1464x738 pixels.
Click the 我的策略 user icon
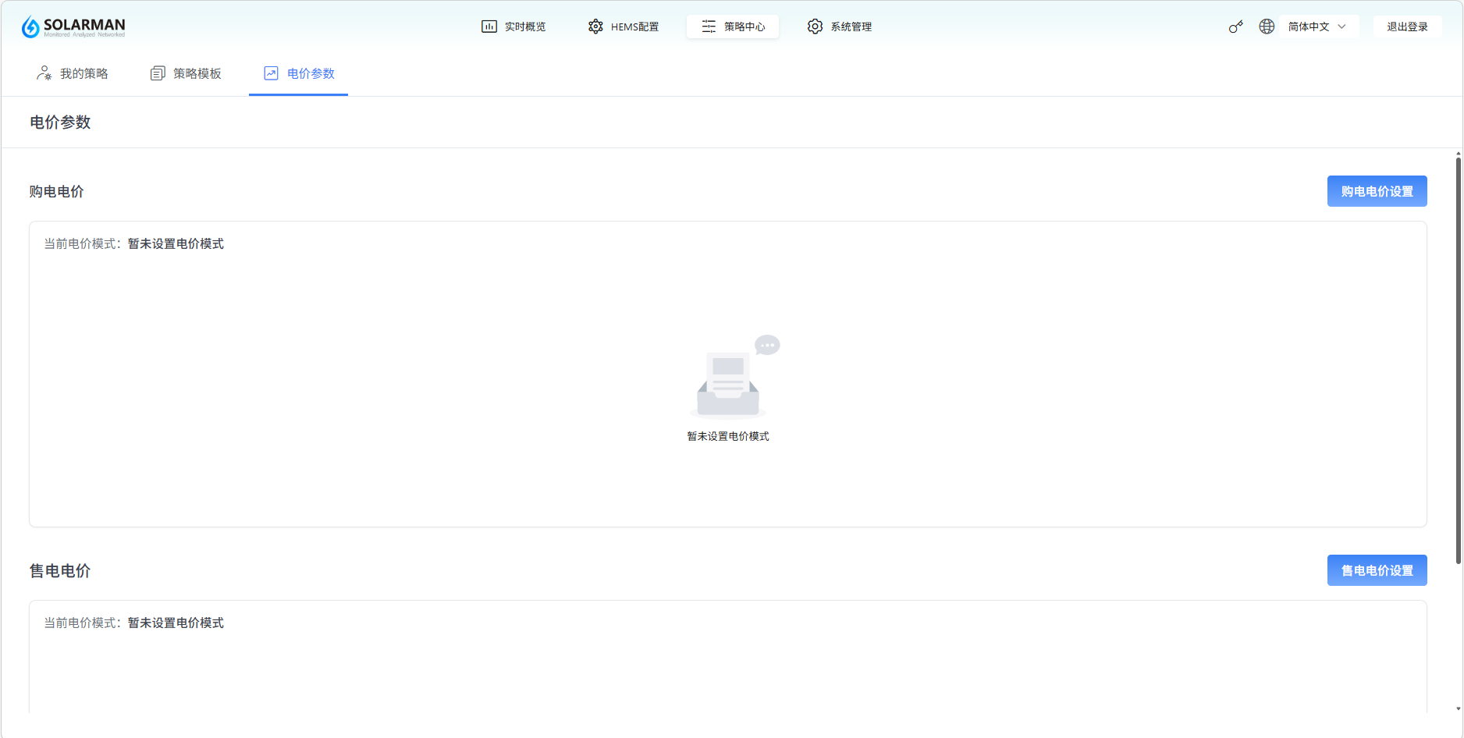[x=44, y=73]
